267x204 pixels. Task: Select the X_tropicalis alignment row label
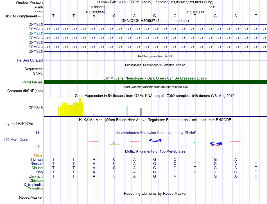click(x=33, y=185)
